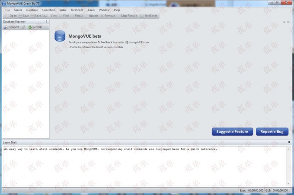294x195 pixels.
Task: Click the Exec time in status bar
Action: click(x=252, y=191)
